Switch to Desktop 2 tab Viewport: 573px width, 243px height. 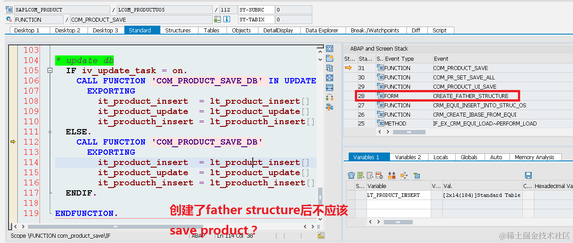click(x=68, y=30)
